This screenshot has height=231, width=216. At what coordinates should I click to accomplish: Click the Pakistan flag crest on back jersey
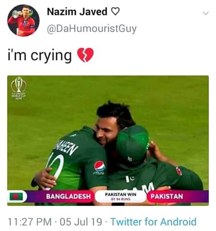coord(130,179)
